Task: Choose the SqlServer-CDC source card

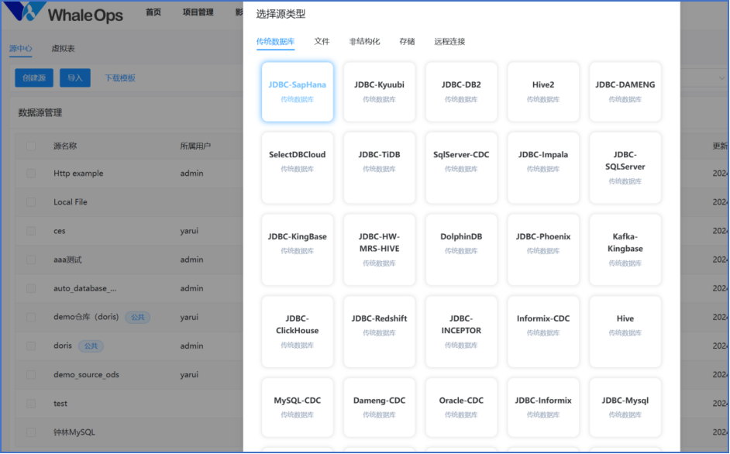Action: click(x=461, y=167)
